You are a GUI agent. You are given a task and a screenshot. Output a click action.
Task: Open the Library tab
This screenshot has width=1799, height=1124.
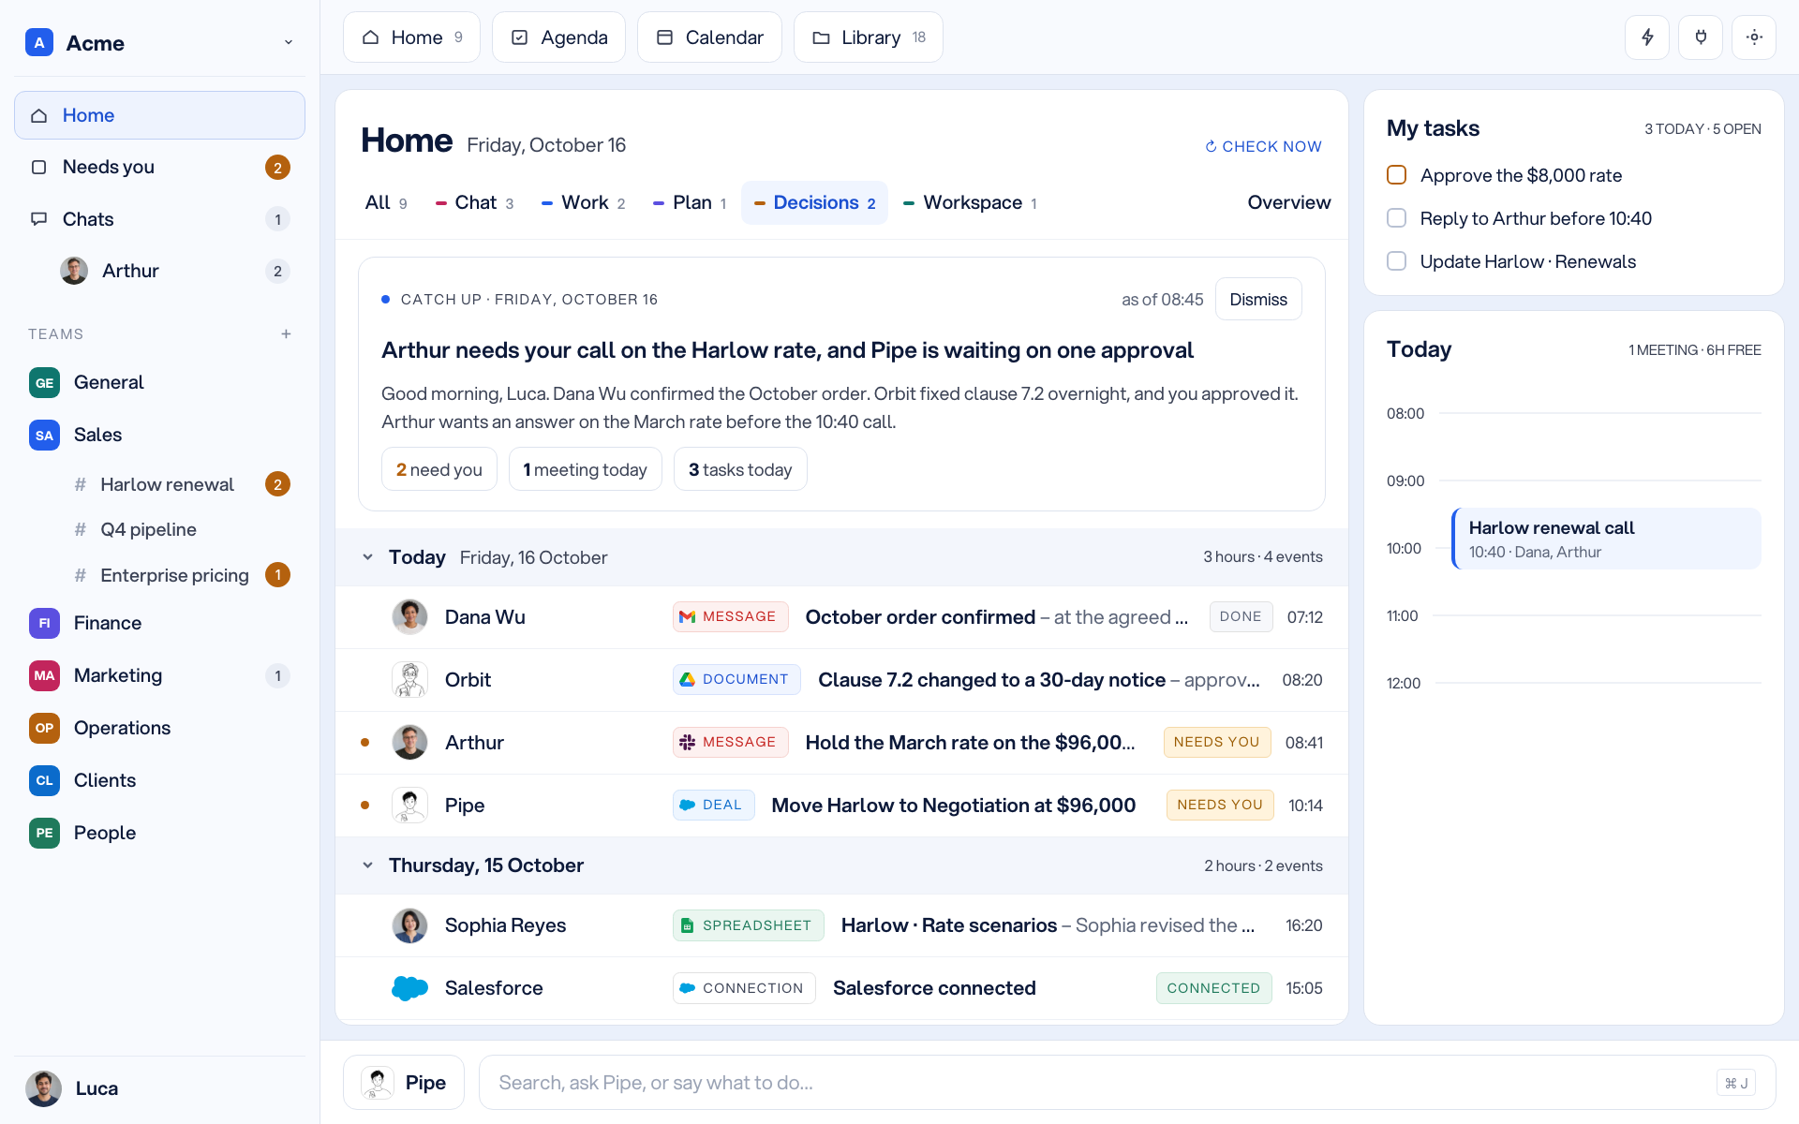868,37
